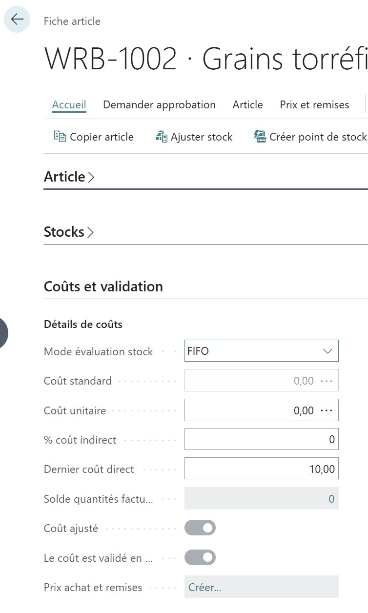The height and width of the screenshot is (613, 368).
Task: Switch to the Accueil tab
Action: [69, 105]
